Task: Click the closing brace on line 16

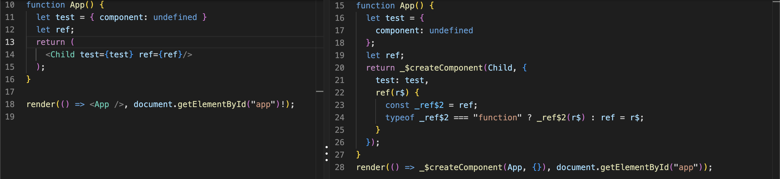Action: point(28,79)
